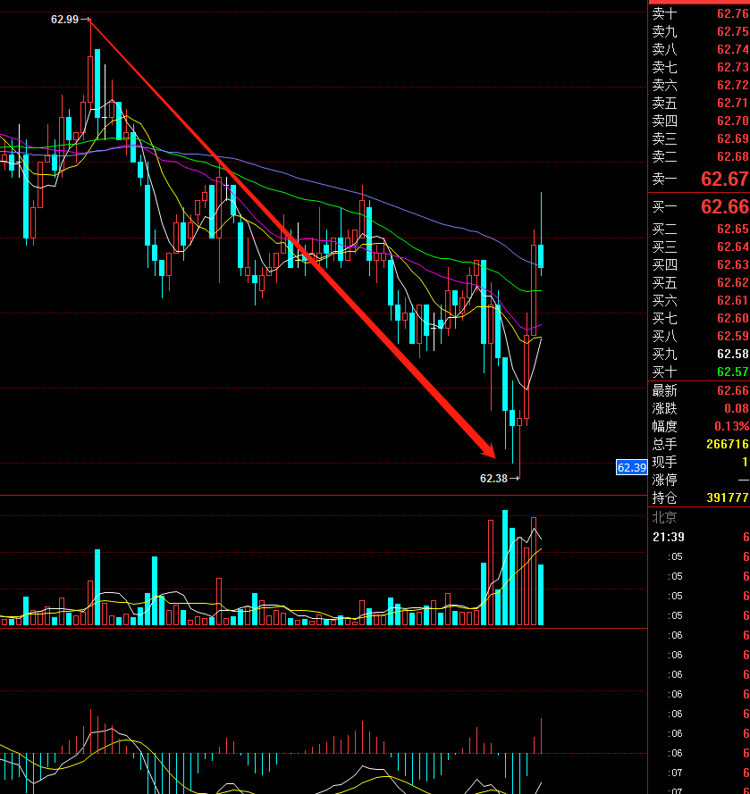Select the 62.74 ask price
The height and width of the screenshot is (794, 750).
733,49
